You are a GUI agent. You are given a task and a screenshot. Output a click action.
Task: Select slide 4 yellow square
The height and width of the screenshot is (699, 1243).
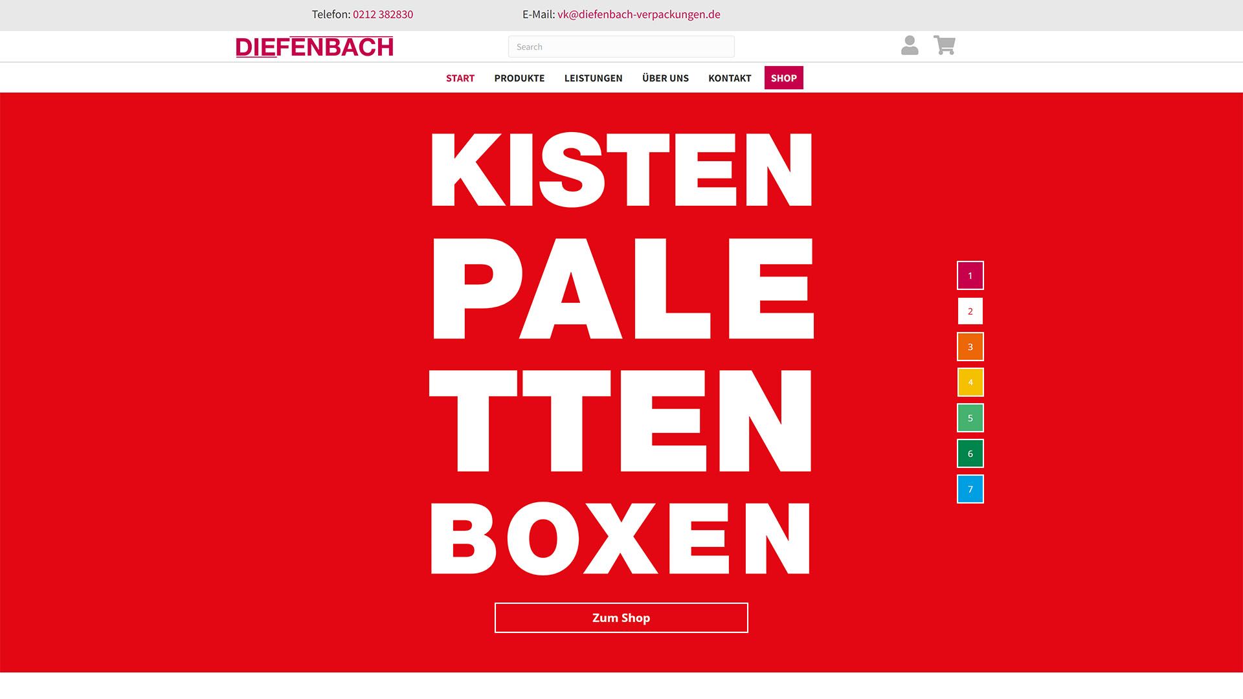tap(970, 383)
